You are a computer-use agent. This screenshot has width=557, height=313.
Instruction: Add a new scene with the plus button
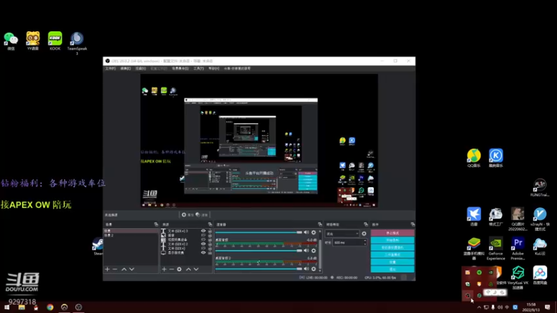pos(107,269)
